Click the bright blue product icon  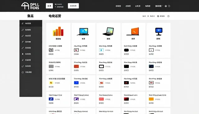(x=76, y=83)
